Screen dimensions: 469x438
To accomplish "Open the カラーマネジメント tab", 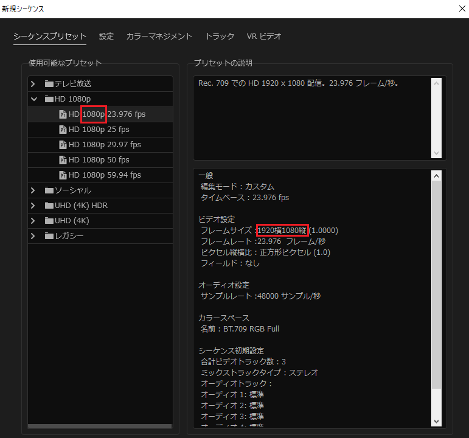I will pyautogui.click(x=159, y=36).
